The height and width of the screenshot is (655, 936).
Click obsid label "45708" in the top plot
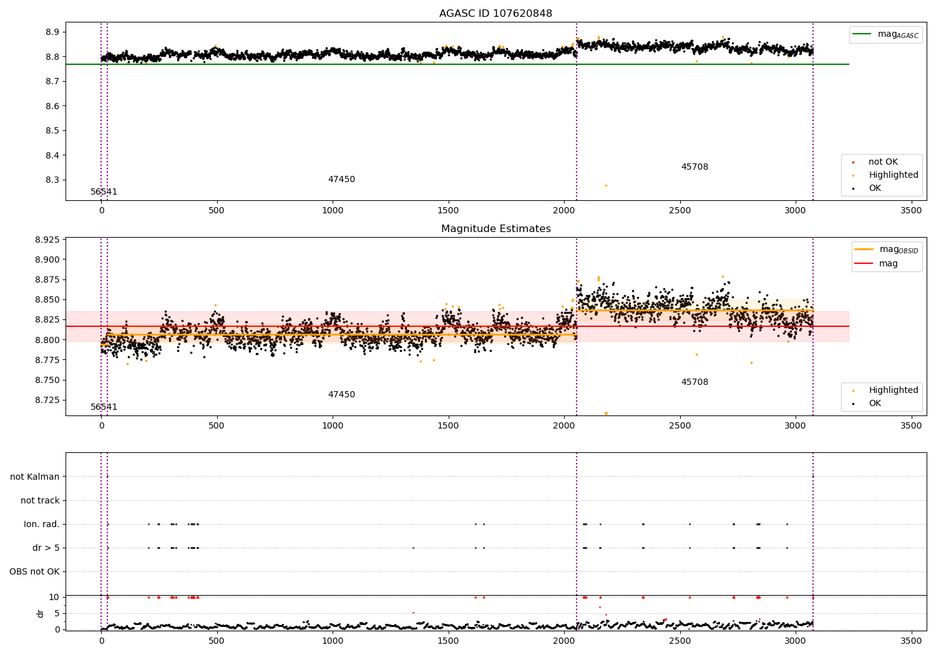tap(695, 167)
